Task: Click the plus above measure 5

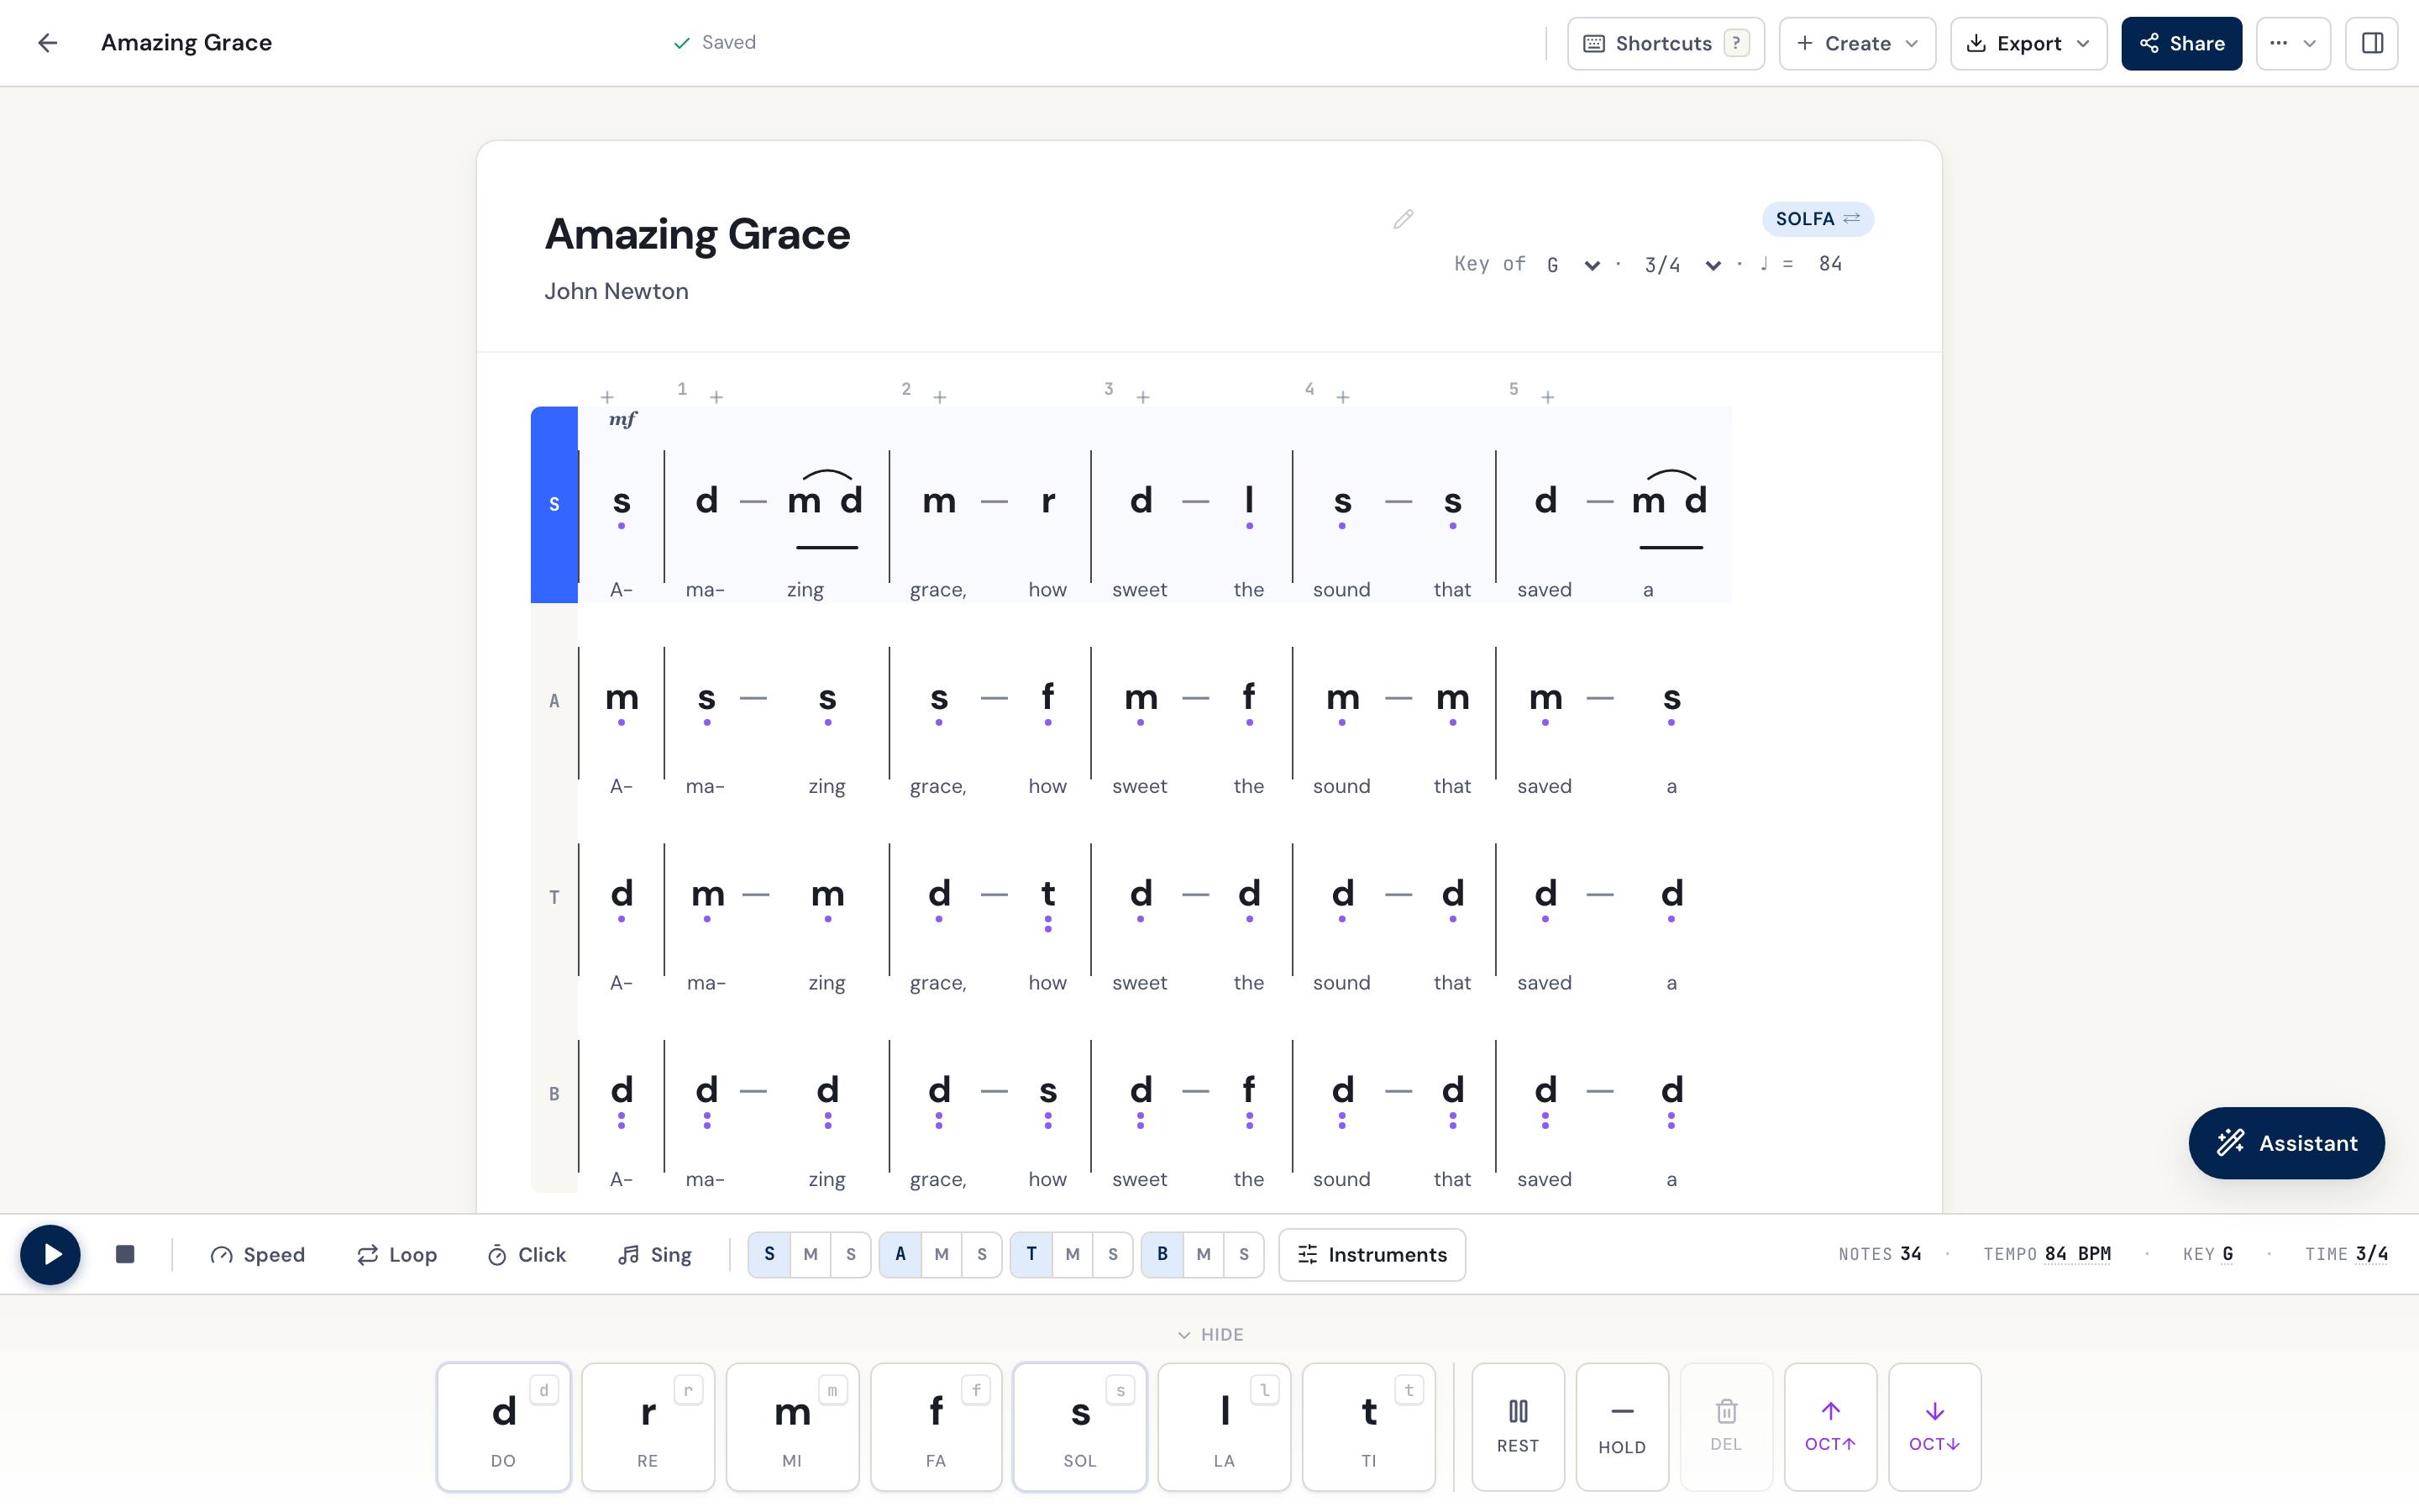Action: pyautogui.click(x=1547, y=397)
